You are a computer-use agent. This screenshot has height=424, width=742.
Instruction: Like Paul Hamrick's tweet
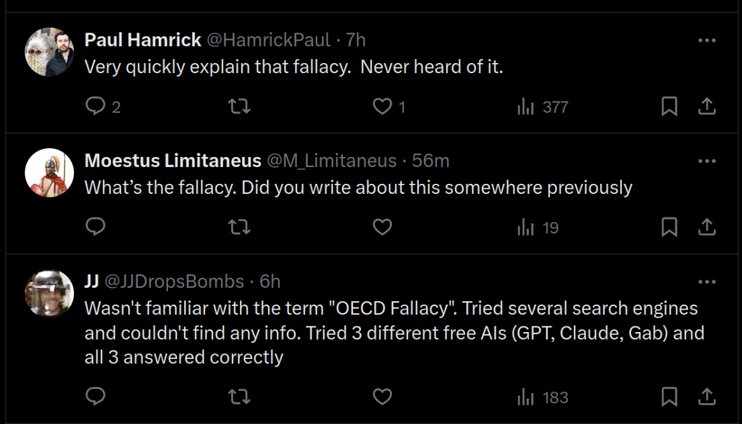[x=382, y=107]
